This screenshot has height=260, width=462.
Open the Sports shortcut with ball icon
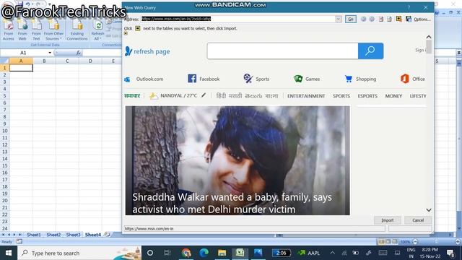[x=256, y=79]
